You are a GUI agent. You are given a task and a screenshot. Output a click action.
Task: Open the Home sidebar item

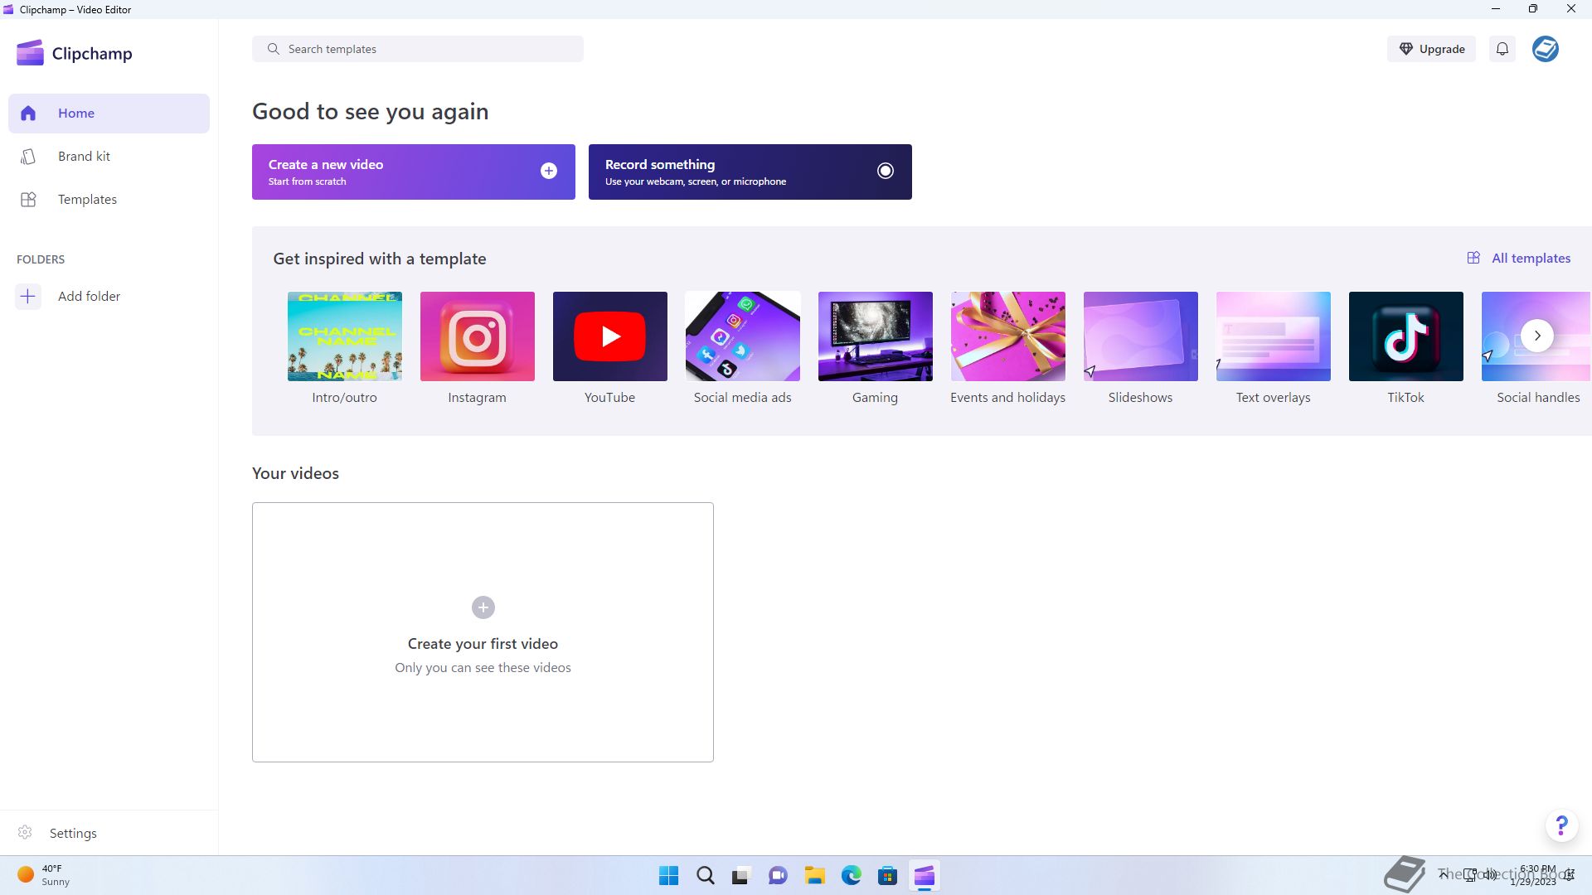click(x=109, y=114)
